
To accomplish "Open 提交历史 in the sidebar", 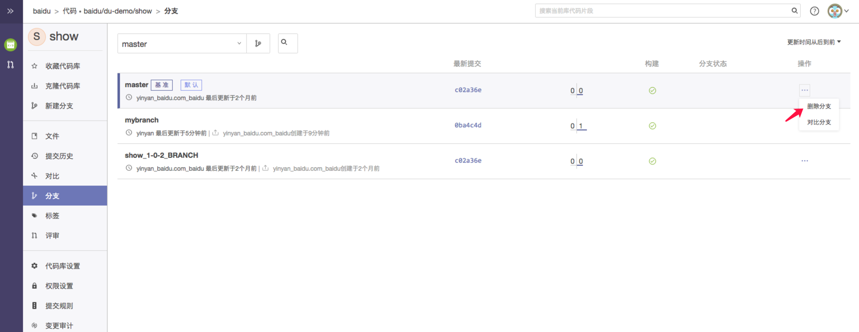I will click(65, 156).
